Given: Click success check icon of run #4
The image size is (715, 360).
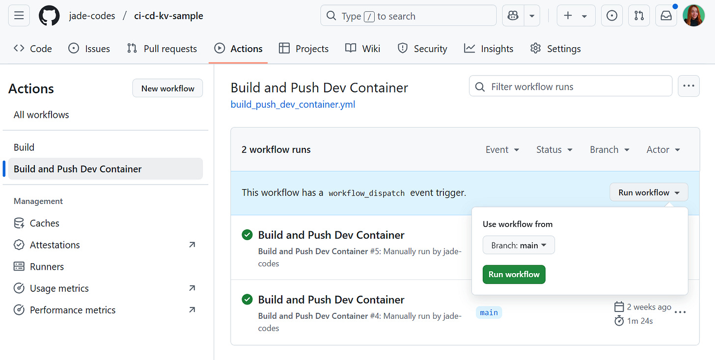Looking at the screenshot, I should 247,300.
